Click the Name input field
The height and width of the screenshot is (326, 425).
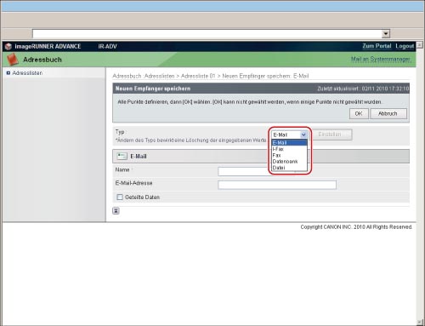pyautogui.click(x=245, y=171)
